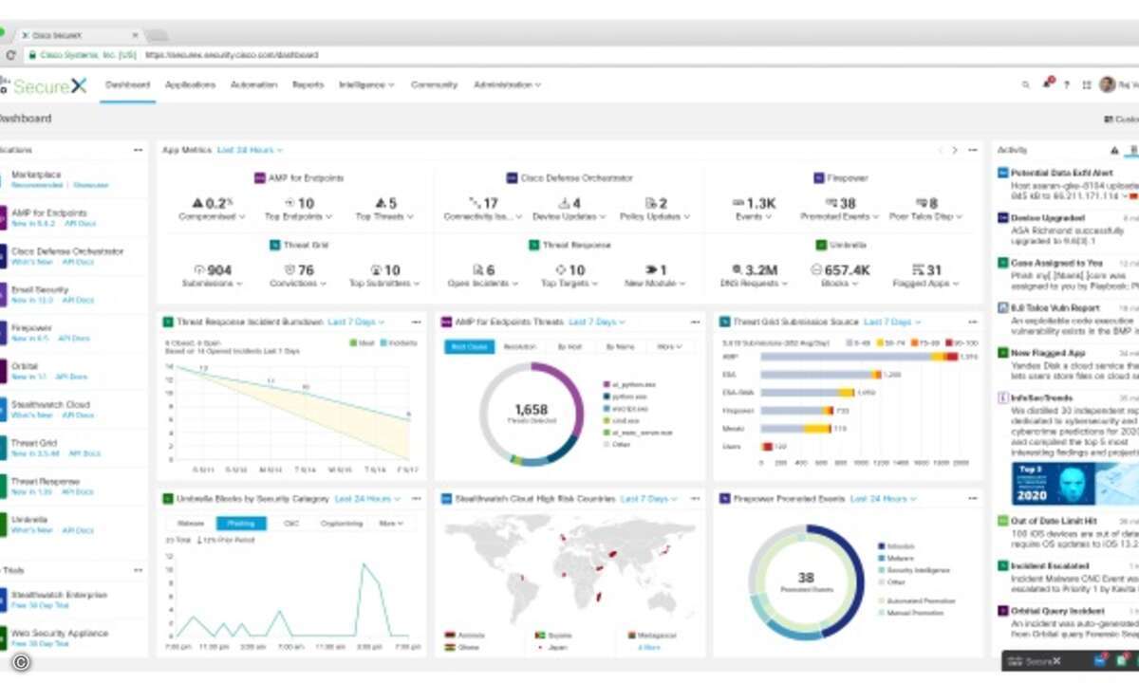Expand DNS Requests metric dropdown
Viewport: 1139px width, 683px height.
click(x=755, y=284)
